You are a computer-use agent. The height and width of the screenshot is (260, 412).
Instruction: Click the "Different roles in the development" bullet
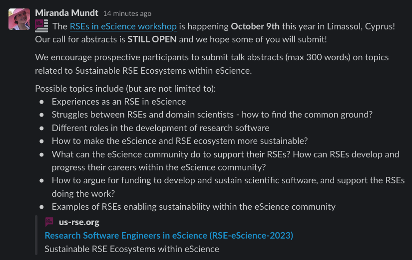160,128
